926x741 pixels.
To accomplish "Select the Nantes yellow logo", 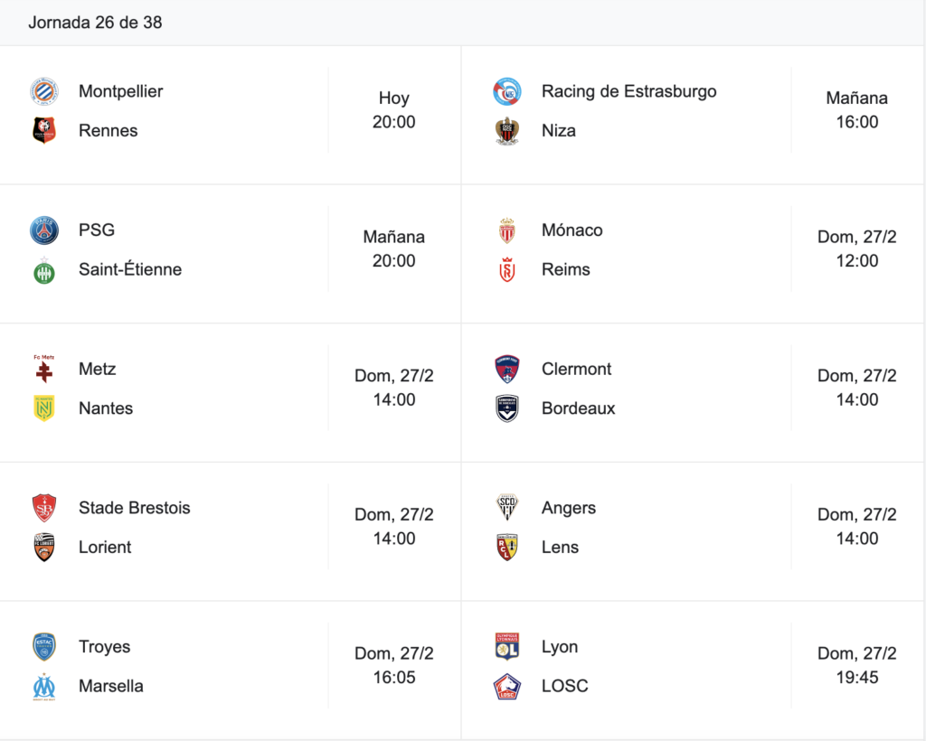I will click(x=44, y=408).
